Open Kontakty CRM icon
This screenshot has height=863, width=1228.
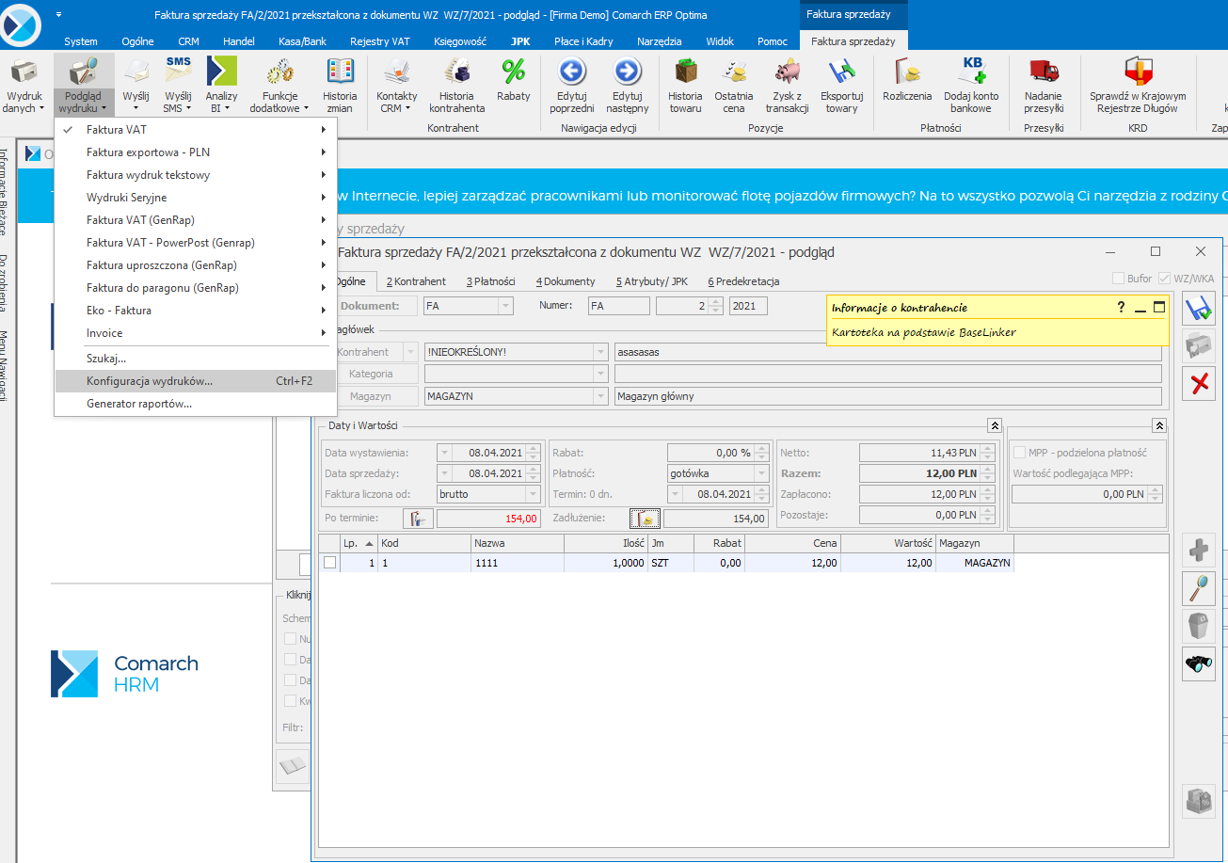coord(396,72)
